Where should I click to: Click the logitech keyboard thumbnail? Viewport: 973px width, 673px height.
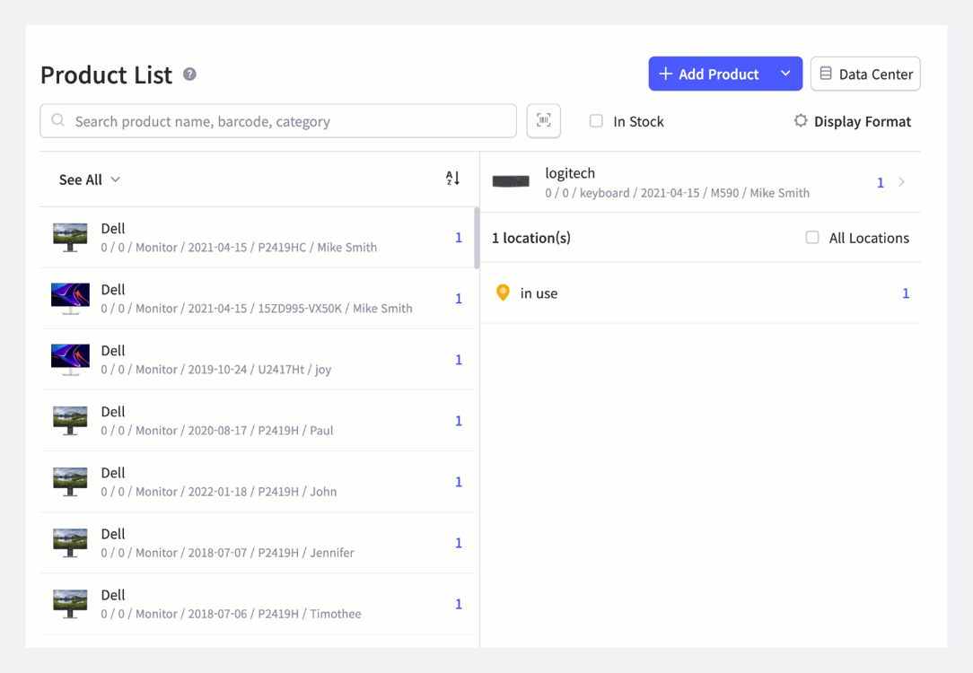coord(511,182)
